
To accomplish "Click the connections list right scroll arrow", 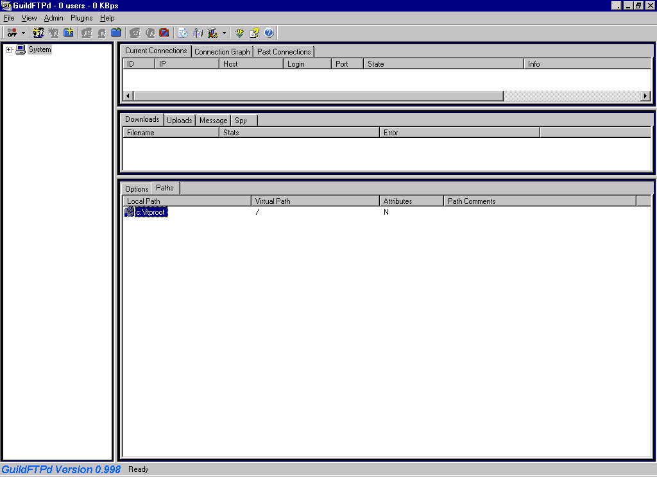I will (x=645, y=96).
